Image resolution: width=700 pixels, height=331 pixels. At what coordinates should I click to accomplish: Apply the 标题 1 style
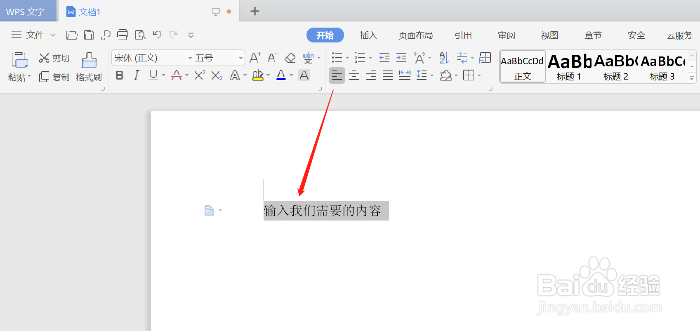569,67
